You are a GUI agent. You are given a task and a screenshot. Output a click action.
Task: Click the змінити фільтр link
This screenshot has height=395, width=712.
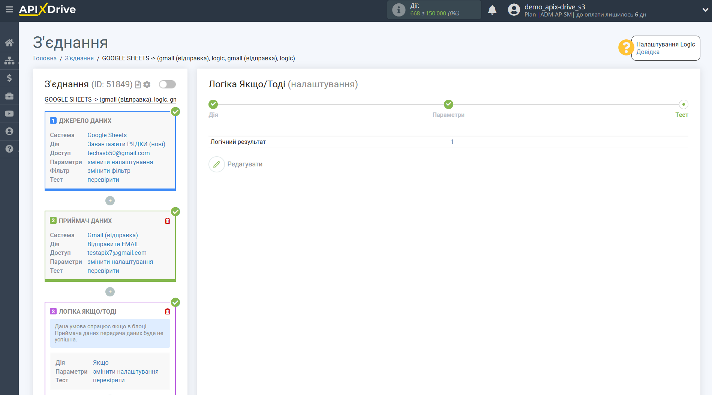[109, 171]
